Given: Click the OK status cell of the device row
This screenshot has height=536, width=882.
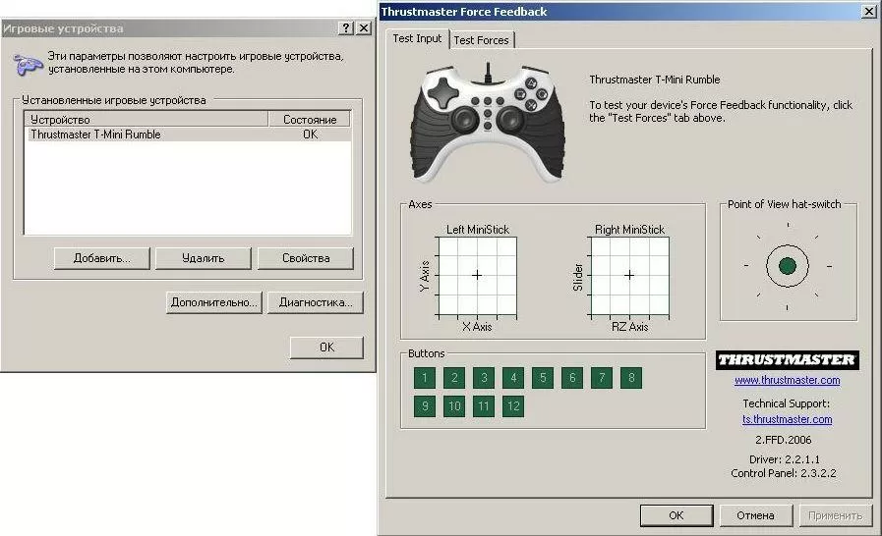Looking at the screenshot, I should click(310, 134).
